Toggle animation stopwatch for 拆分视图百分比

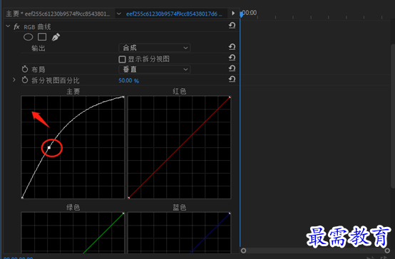(25, 80)
